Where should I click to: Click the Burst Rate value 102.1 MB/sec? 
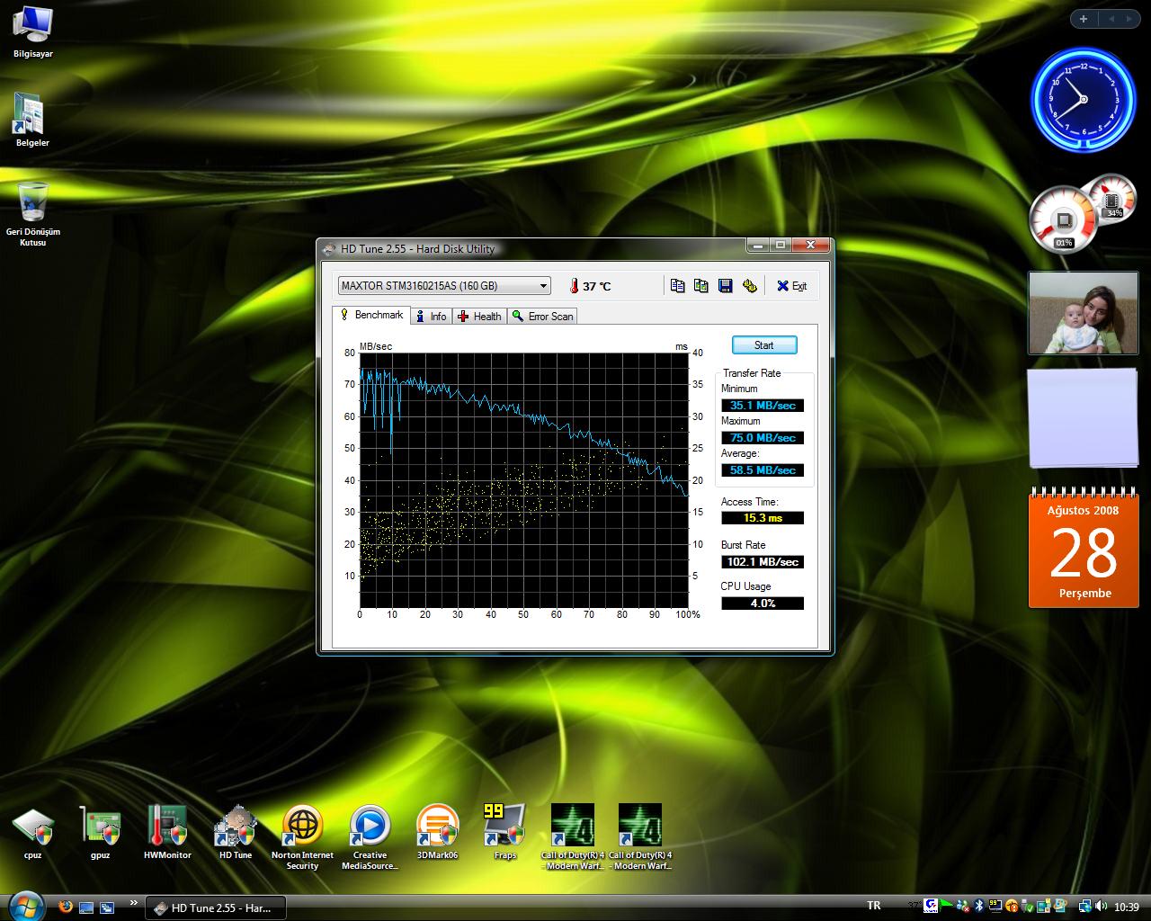coord(763,562)
